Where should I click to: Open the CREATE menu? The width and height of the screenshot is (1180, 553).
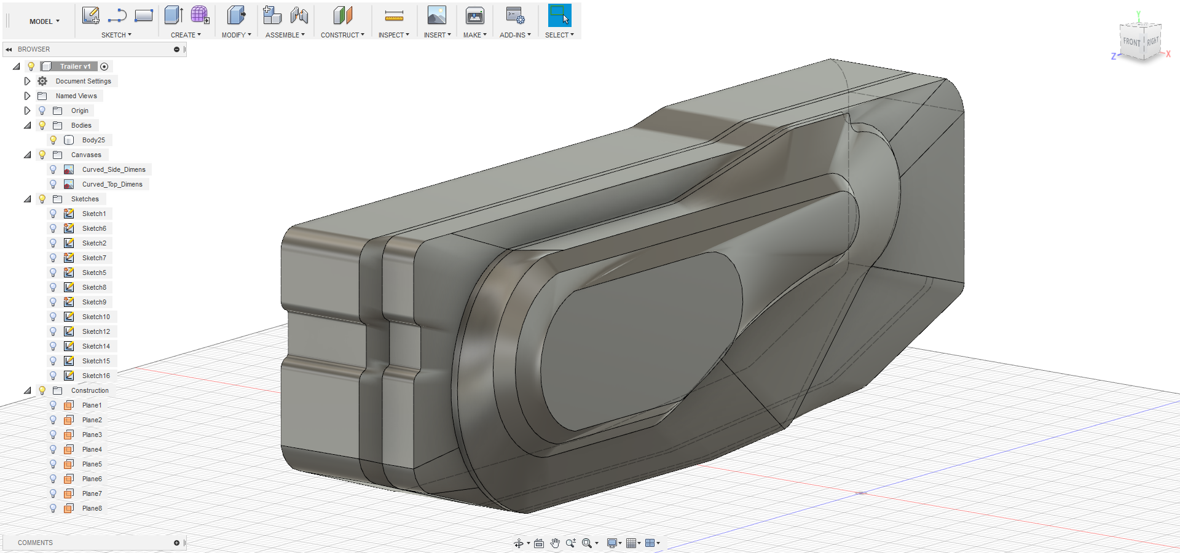tap(186, 35)
